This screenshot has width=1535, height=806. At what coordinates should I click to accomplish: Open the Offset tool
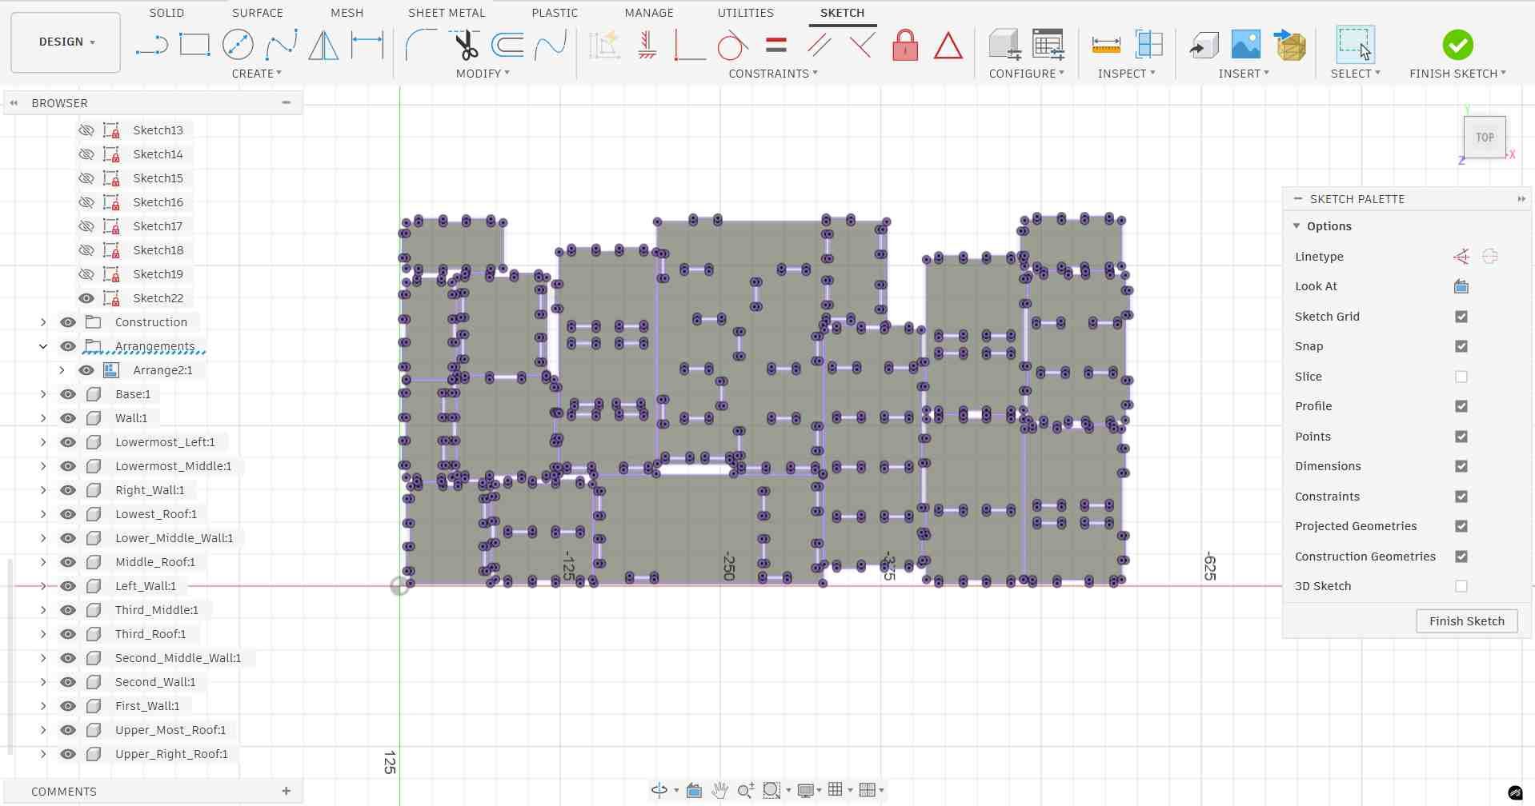507,45
